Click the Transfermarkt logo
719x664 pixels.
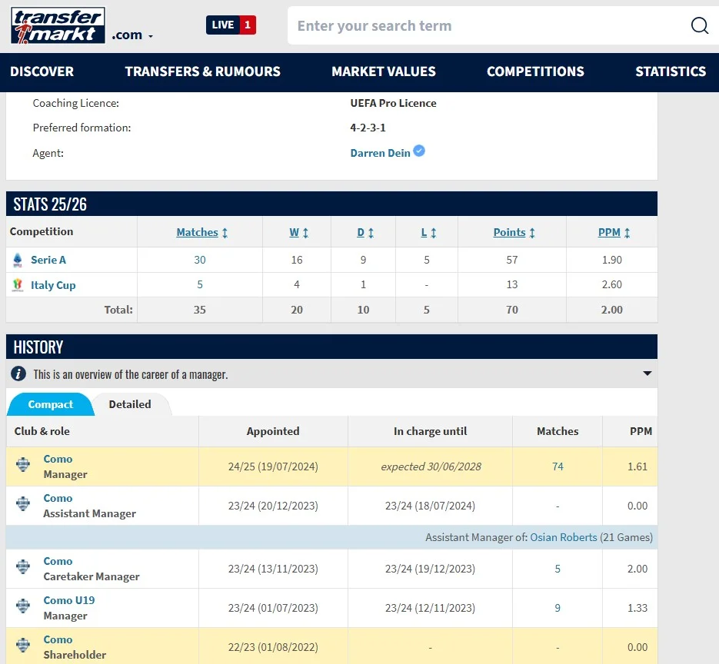58,25
